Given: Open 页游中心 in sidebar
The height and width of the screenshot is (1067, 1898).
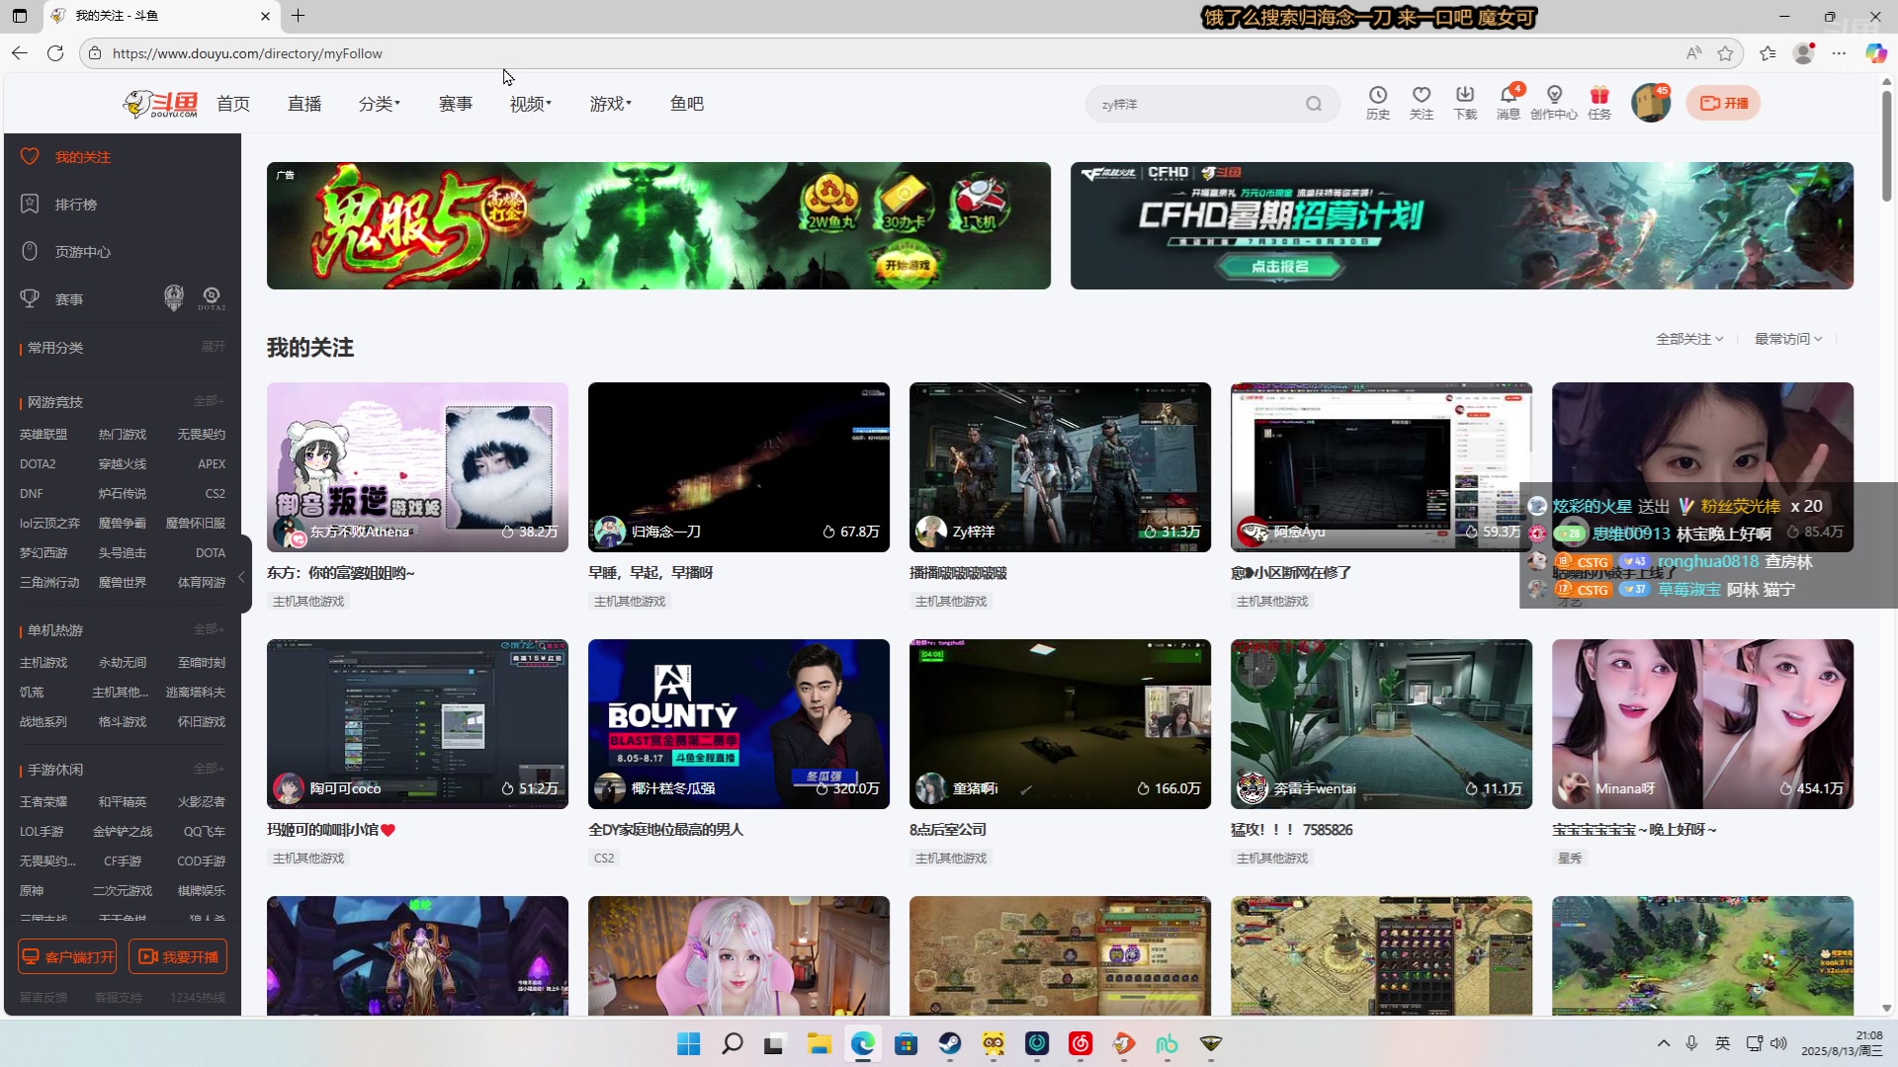Looking at the screenshot, I should click(x=65, y=252).
